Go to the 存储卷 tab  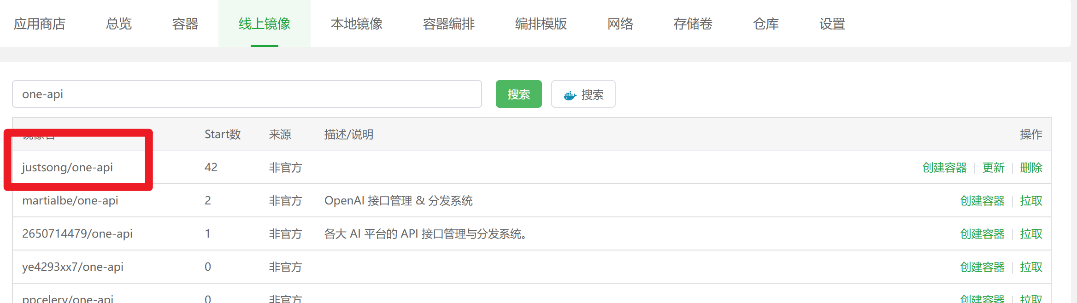[x=693, y=24]
